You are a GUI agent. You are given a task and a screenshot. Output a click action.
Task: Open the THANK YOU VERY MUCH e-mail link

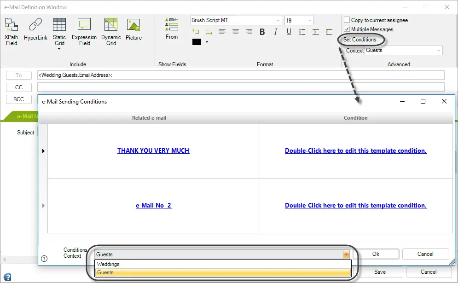tap(153, 150)
